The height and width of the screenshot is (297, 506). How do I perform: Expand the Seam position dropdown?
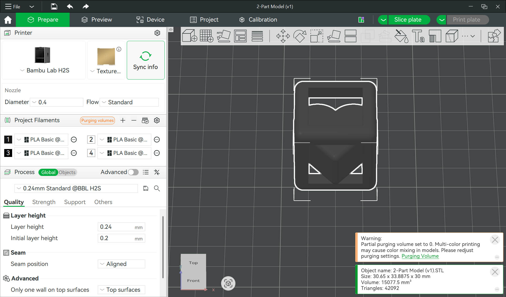[x=121, y=264]
